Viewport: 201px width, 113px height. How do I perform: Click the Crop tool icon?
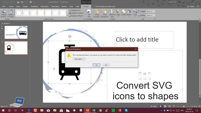pos(135,13)
